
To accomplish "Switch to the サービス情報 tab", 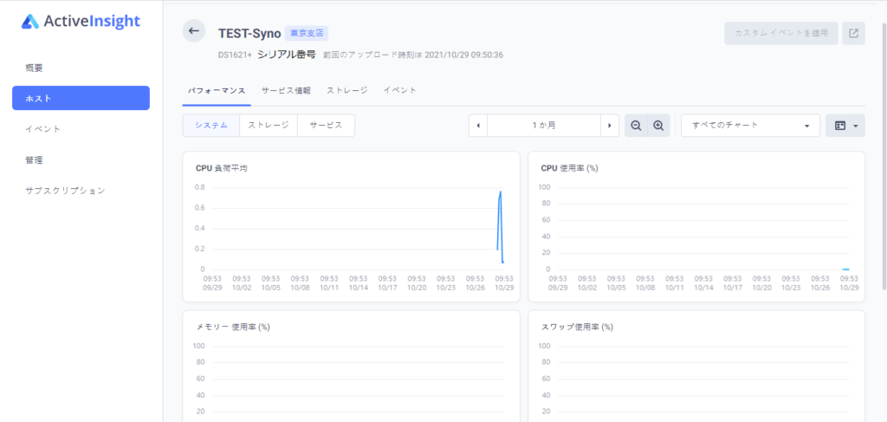I will coord(286,90).
